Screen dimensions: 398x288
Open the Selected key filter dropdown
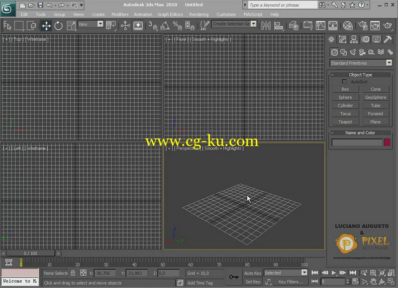click(x=286, y=273)
